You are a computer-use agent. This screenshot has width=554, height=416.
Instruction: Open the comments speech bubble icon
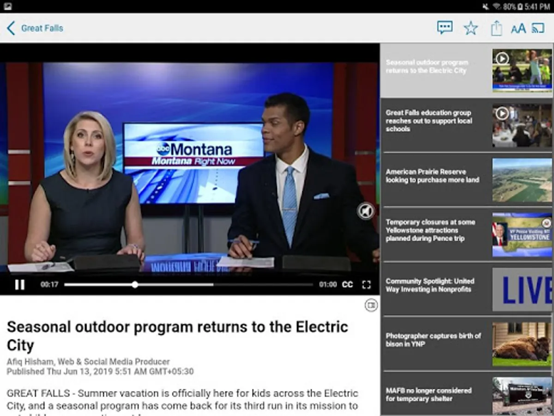click(445, 28)
